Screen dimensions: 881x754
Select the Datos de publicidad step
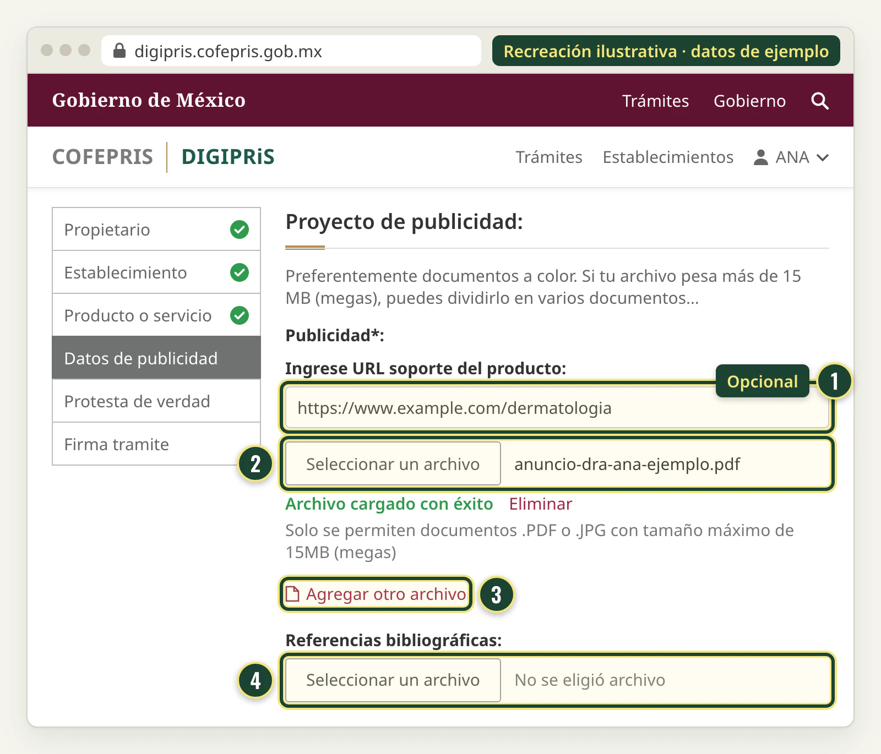[156, 358]
